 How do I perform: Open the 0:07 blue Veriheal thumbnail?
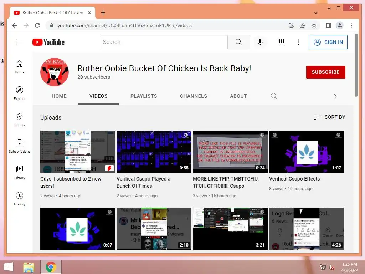pos(78,229)
